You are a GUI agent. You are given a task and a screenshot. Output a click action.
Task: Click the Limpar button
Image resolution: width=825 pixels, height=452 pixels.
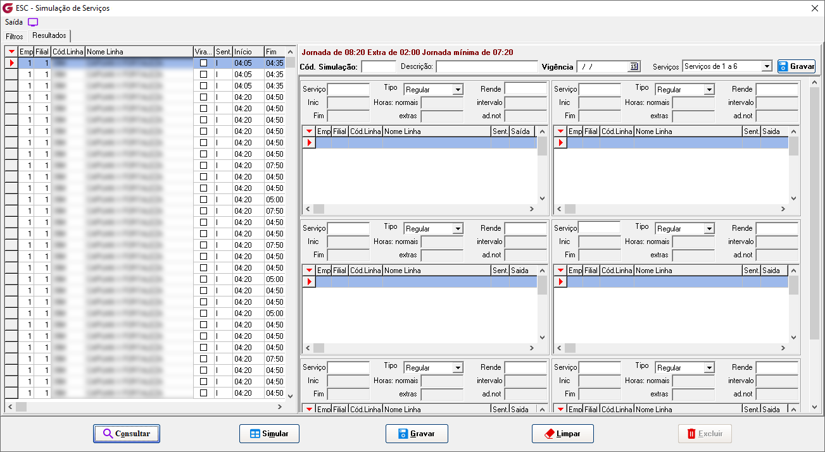(563, 434)
